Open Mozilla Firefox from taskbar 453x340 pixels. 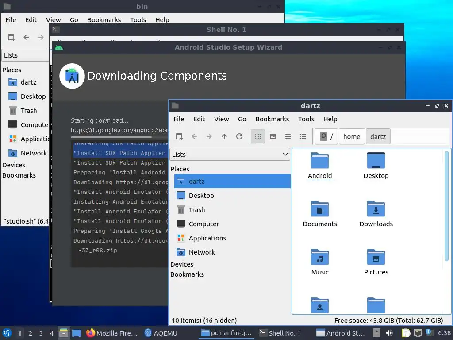pyautogui.click(x=112, y=333)
